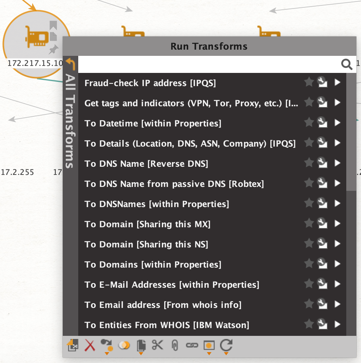
Task: Click the pin icon on the 172.217.15.10 entity
Action: 53,50
